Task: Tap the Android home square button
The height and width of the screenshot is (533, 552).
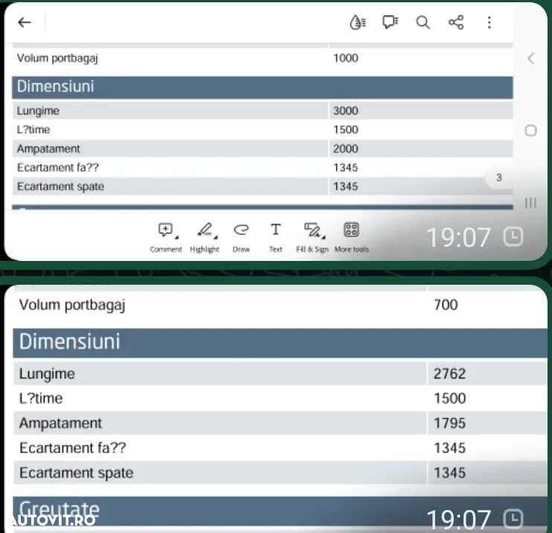Action: [530, 131]
